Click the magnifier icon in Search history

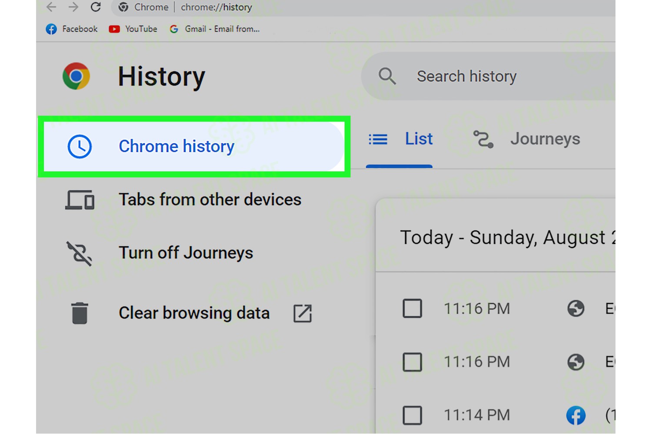pos(387,76)
